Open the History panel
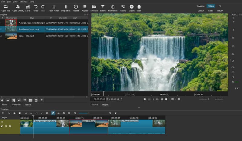The width and height of the screenshot is (242, 141). click(123, 8)
